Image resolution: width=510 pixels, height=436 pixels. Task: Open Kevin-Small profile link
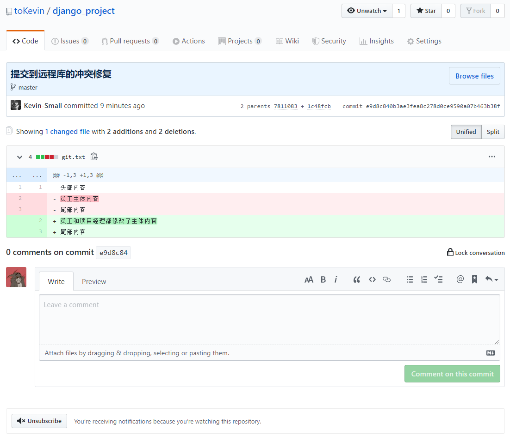[43, 105]
